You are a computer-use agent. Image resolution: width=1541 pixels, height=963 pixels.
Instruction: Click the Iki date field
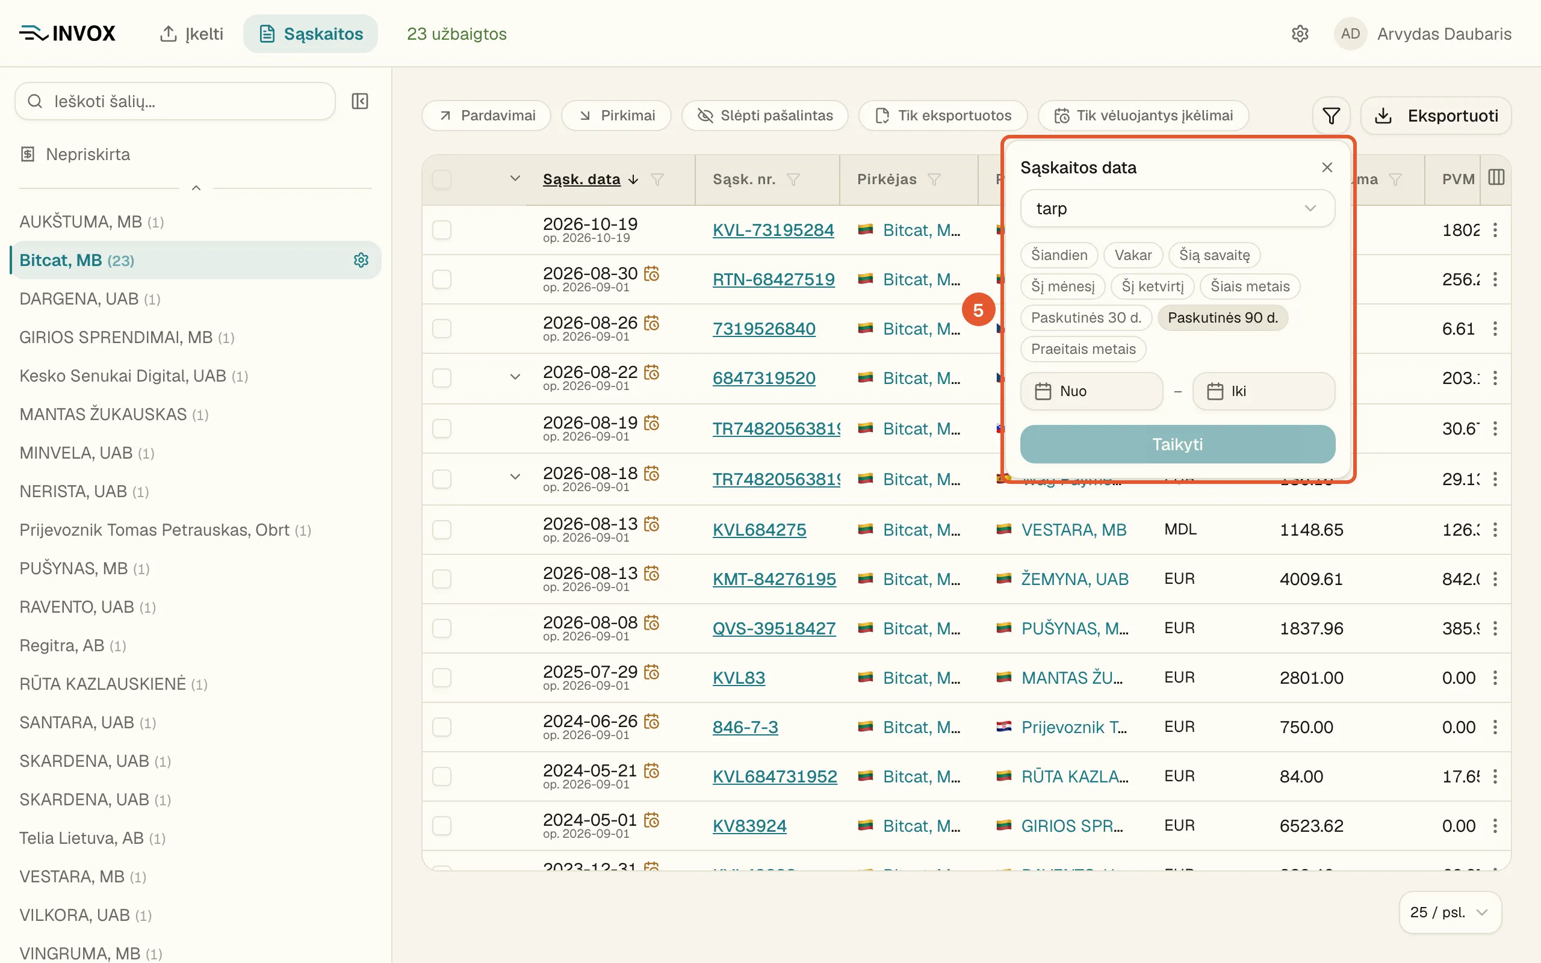1263,391
